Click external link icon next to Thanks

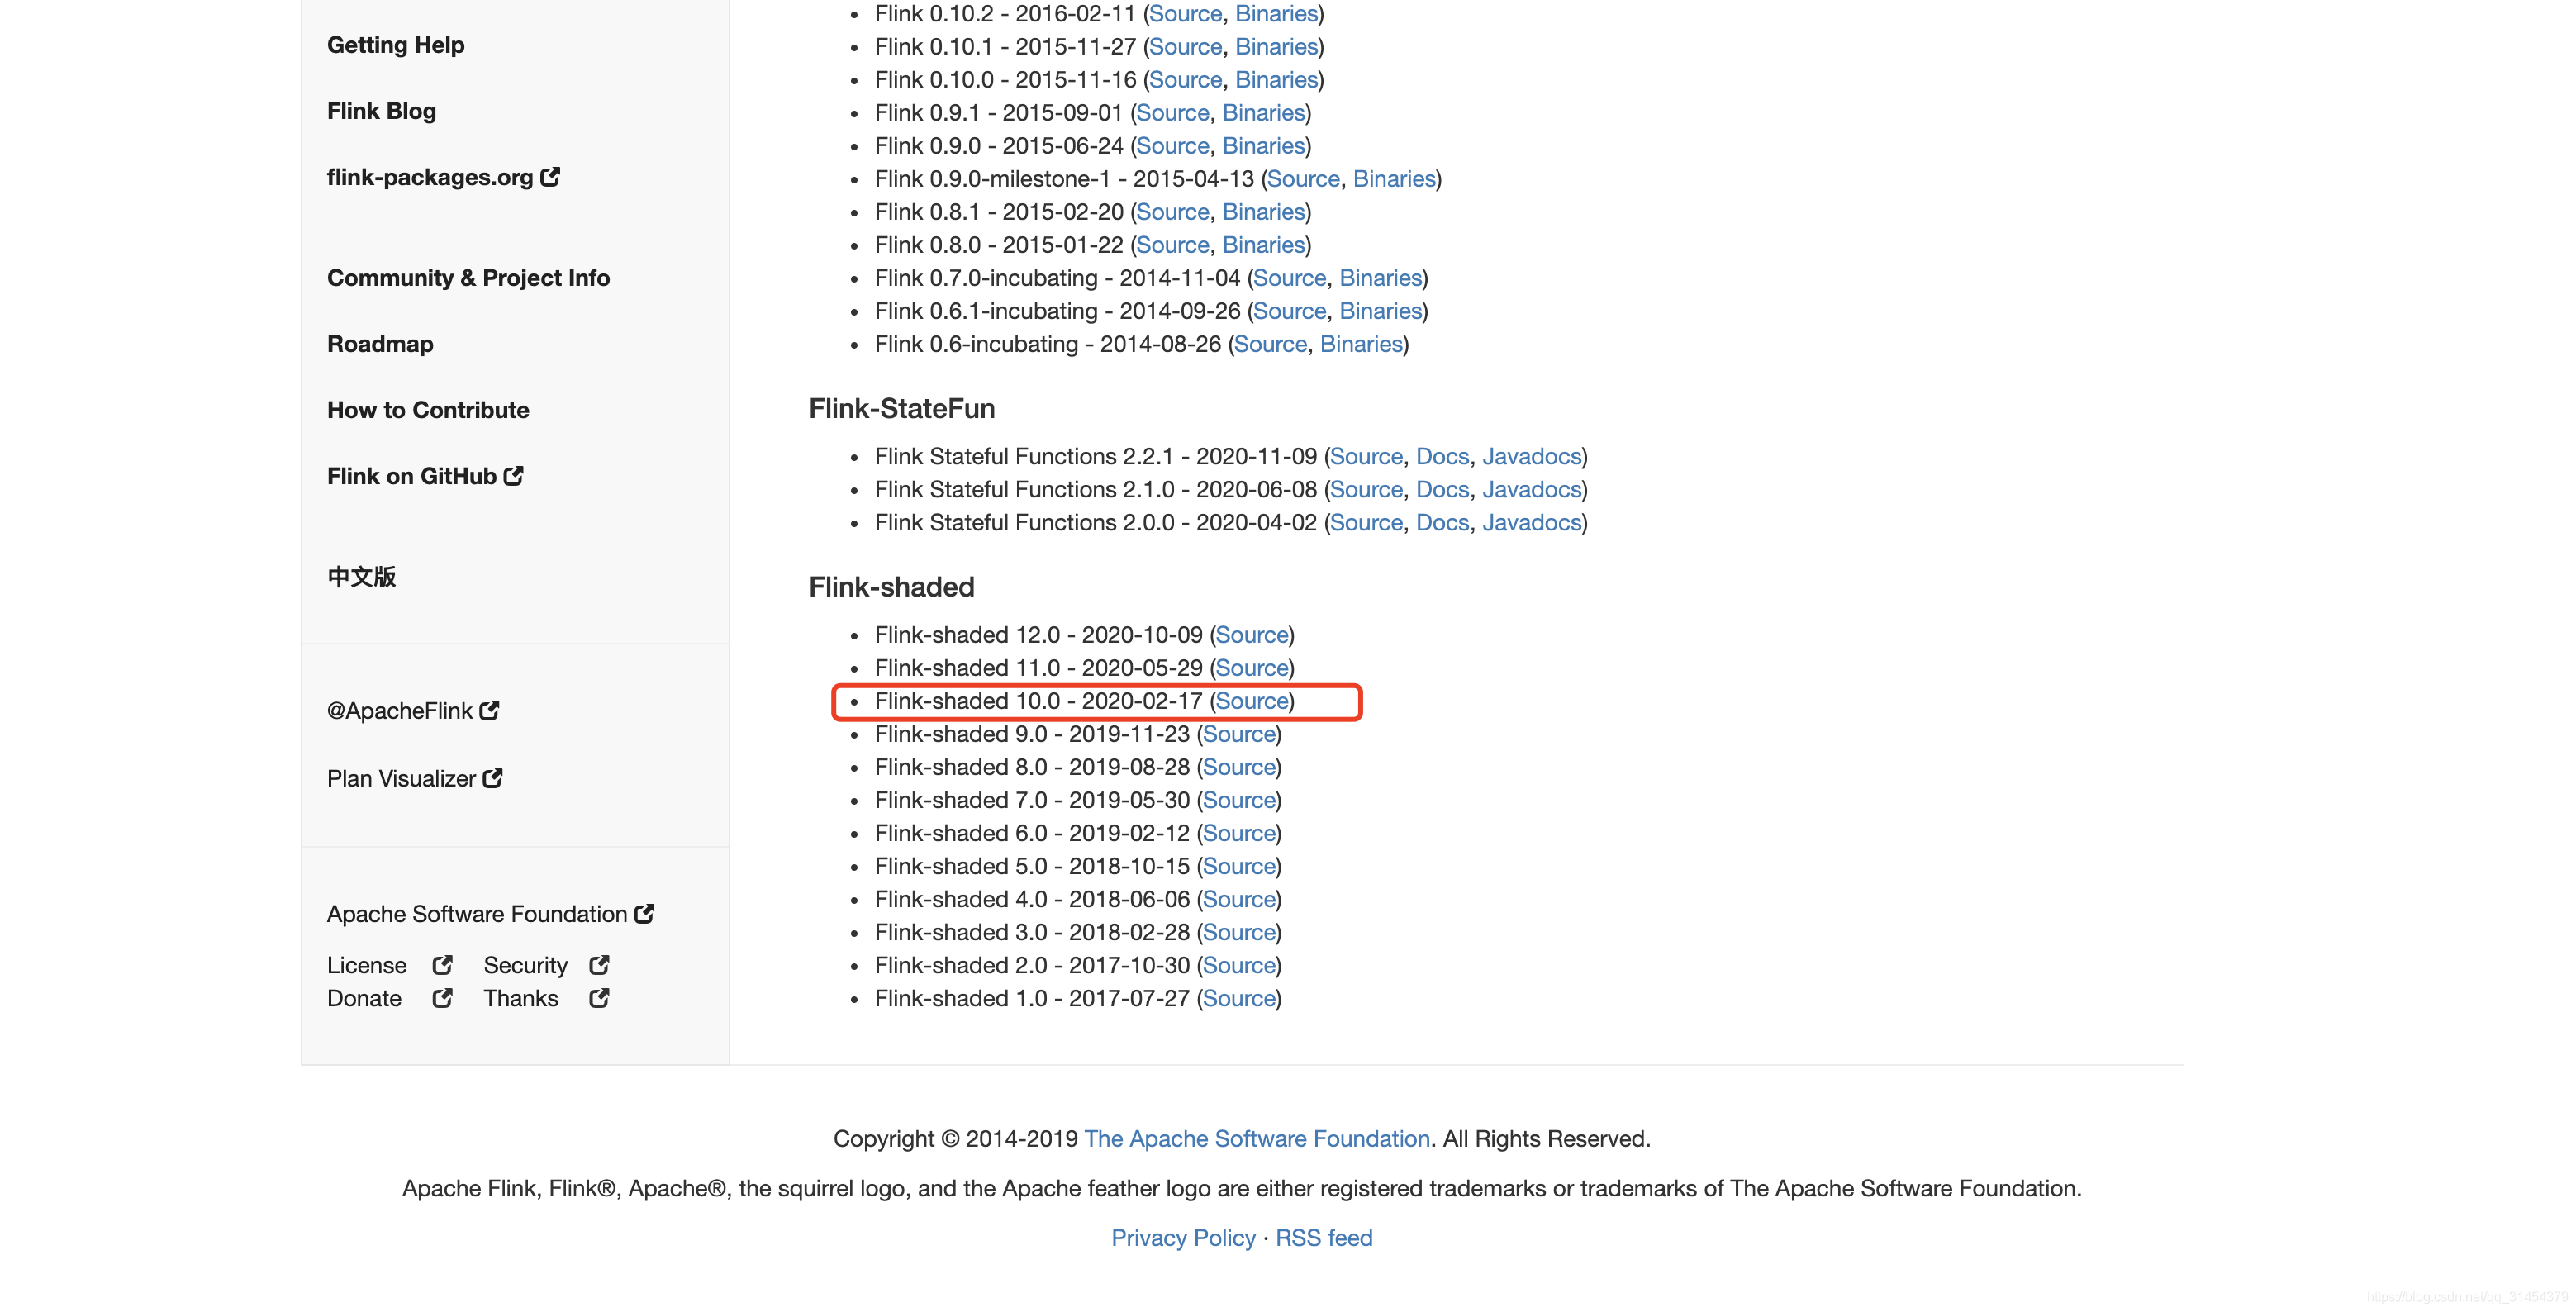[599, 998]
